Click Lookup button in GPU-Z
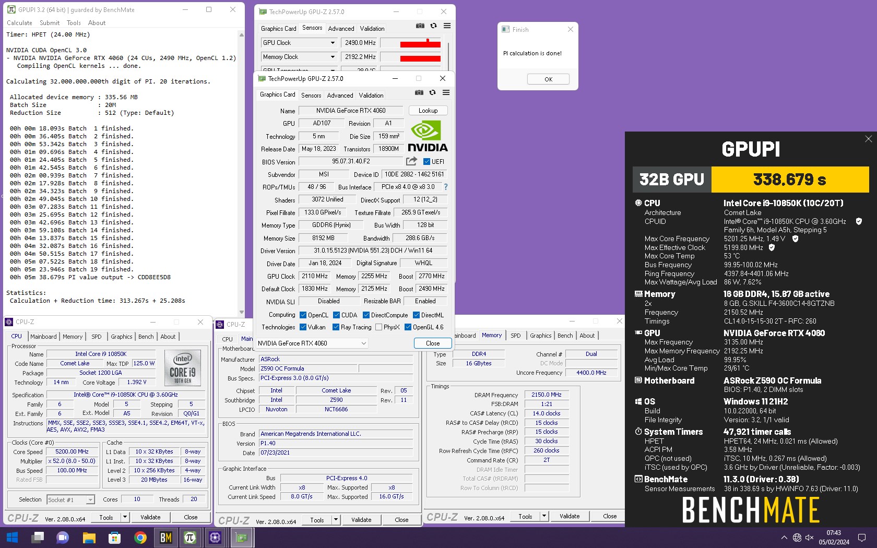The image size is (877, 548). 428,111
